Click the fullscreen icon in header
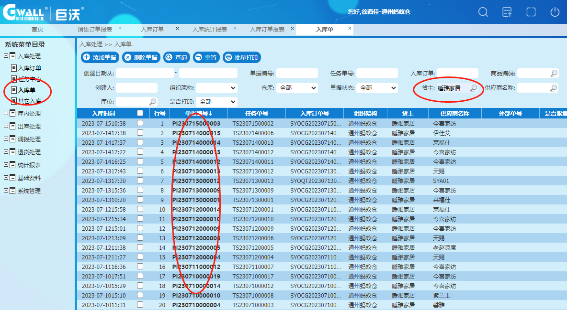Viewport: 567px width, 310px height. 531,12
